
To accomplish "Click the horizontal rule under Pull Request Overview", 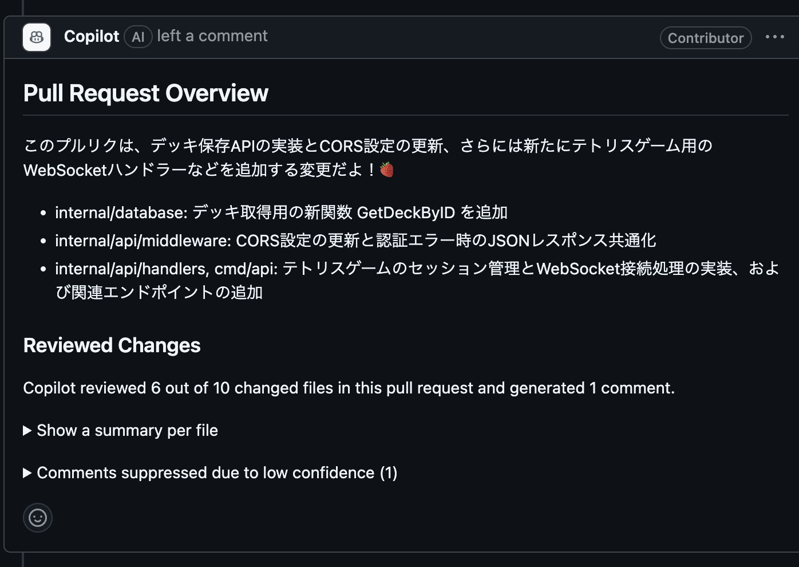I will click(x=406, y=115).
